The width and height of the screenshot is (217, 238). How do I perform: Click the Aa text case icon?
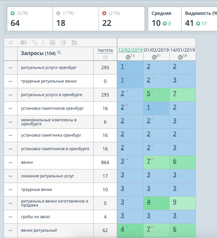[74, 43]
